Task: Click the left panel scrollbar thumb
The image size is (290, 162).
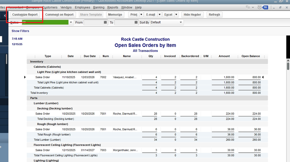Action: click(7, 59)
